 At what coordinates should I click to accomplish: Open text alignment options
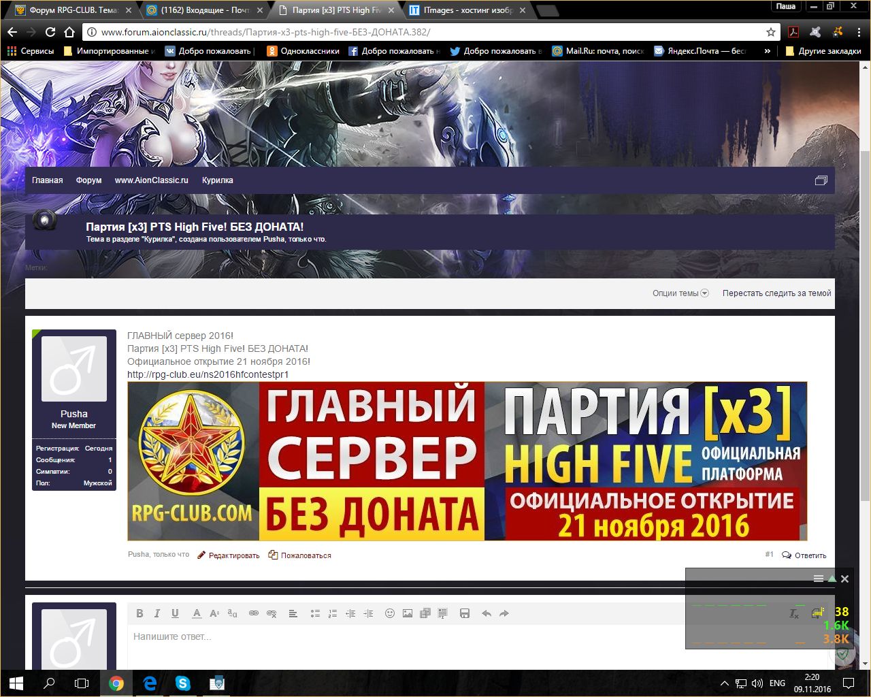pos(293,613)
